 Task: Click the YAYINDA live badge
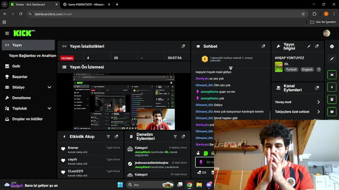point(67,58)
